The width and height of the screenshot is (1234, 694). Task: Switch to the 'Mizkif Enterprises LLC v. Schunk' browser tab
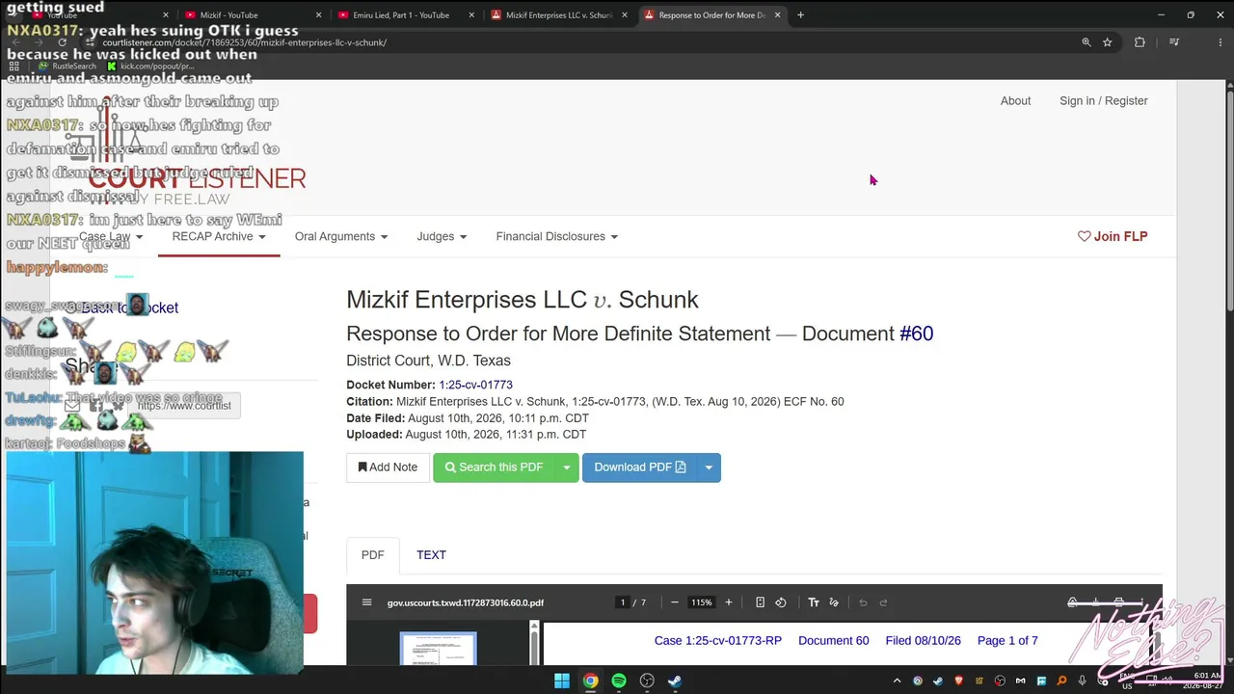pos(559,15)
